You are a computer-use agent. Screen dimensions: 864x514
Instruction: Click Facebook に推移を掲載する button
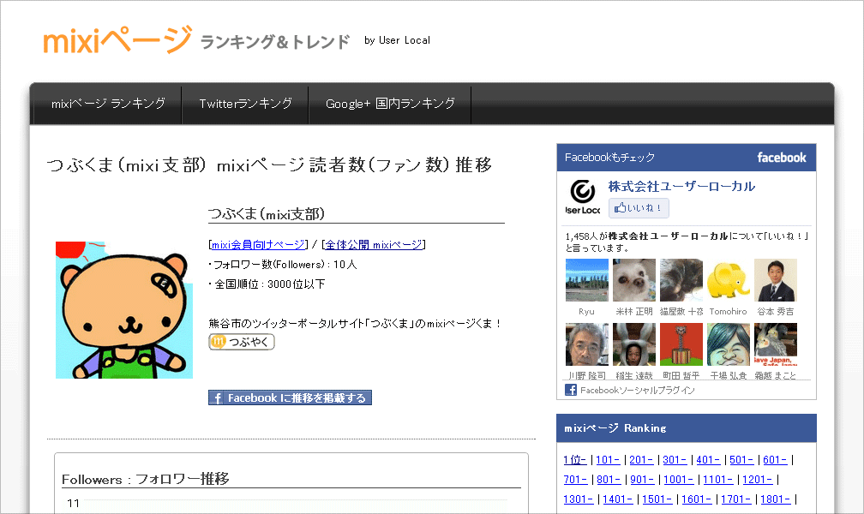tap(290, 397)
